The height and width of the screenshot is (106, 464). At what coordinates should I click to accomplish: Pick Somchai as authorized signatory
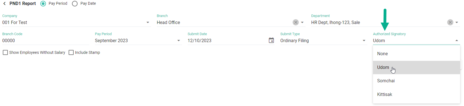[416, 81]
